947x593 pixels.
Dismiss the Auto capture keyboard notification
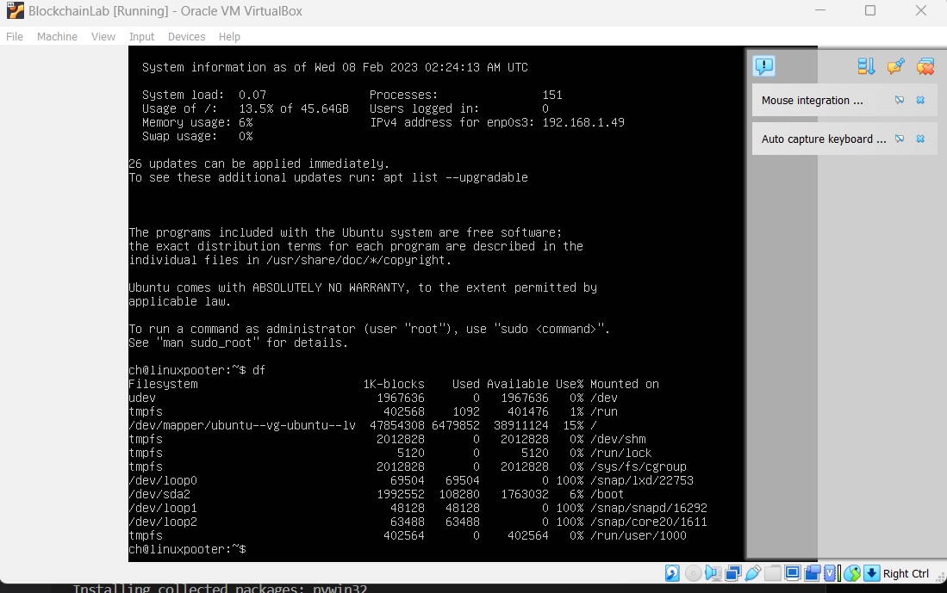[x=920, y=139]
